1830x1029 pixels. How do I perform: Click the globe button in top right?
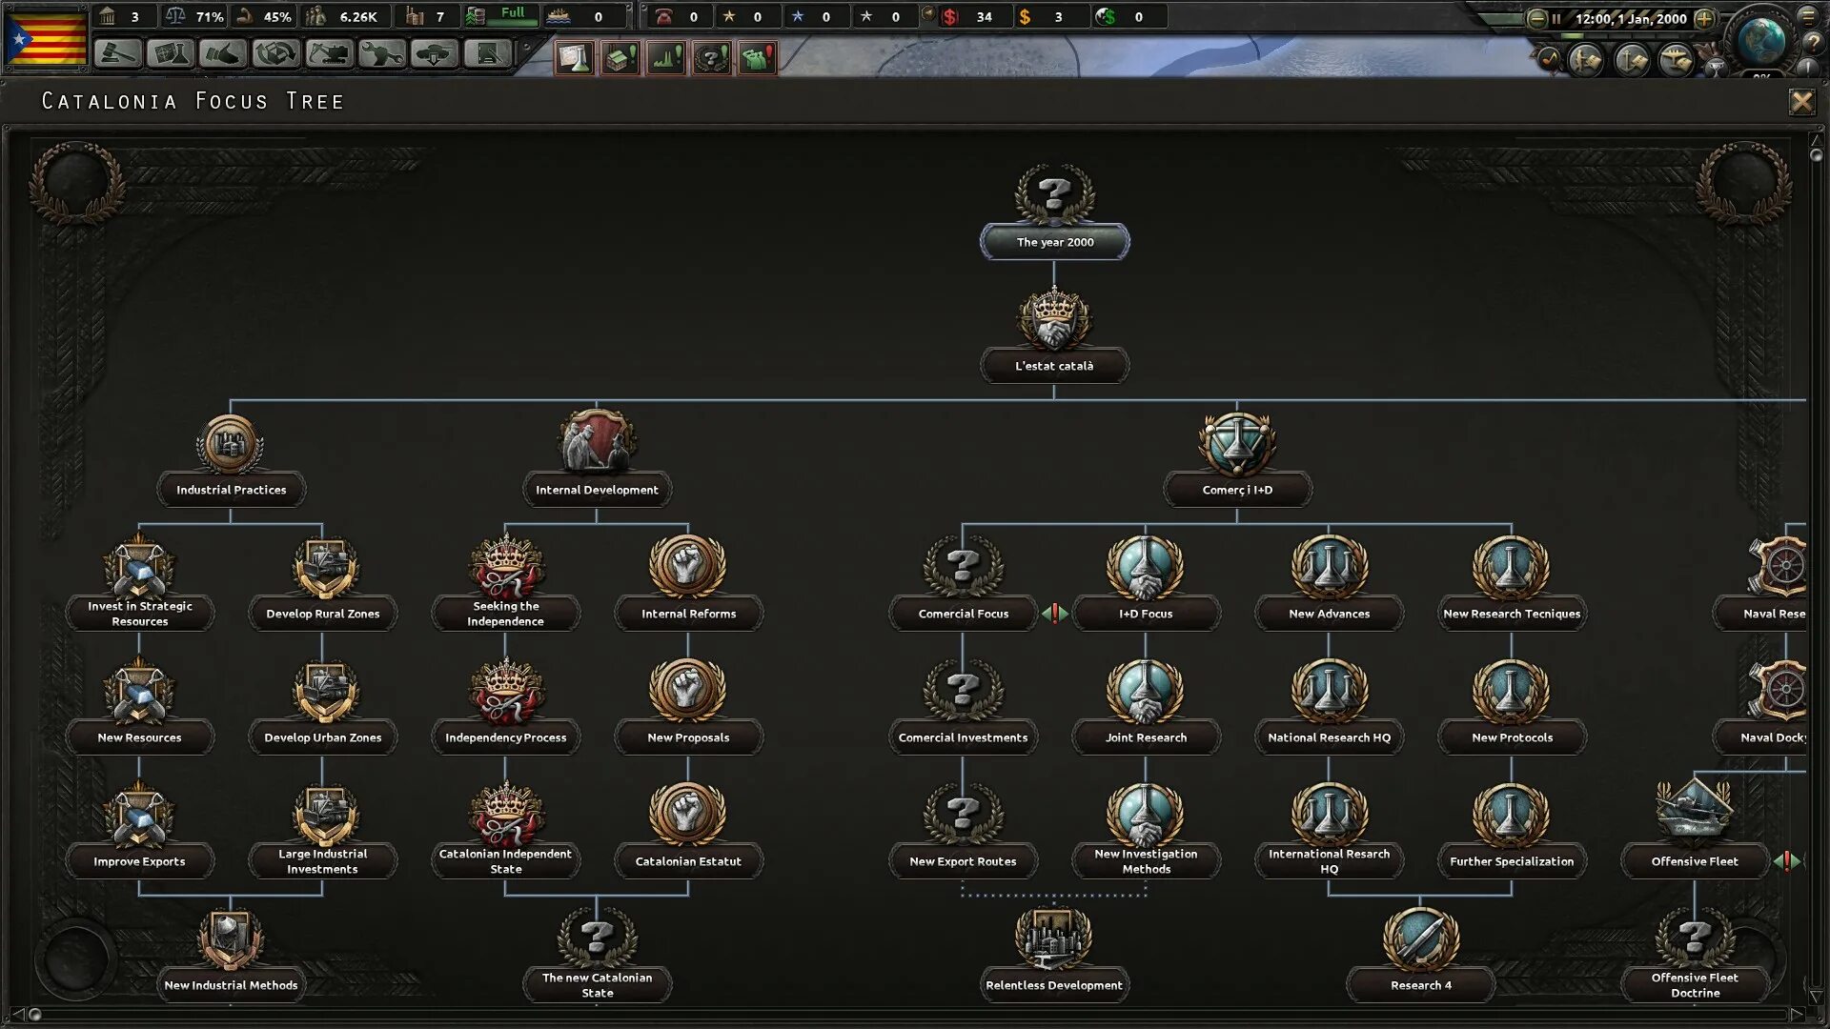click(x=1760, y=40)
